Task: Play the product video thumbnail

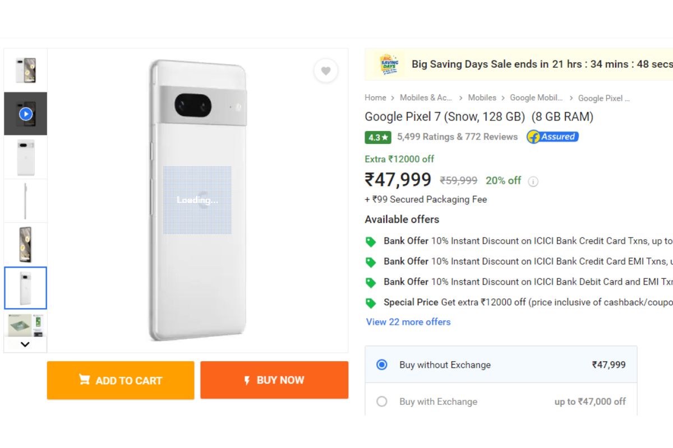Action: 25,114
